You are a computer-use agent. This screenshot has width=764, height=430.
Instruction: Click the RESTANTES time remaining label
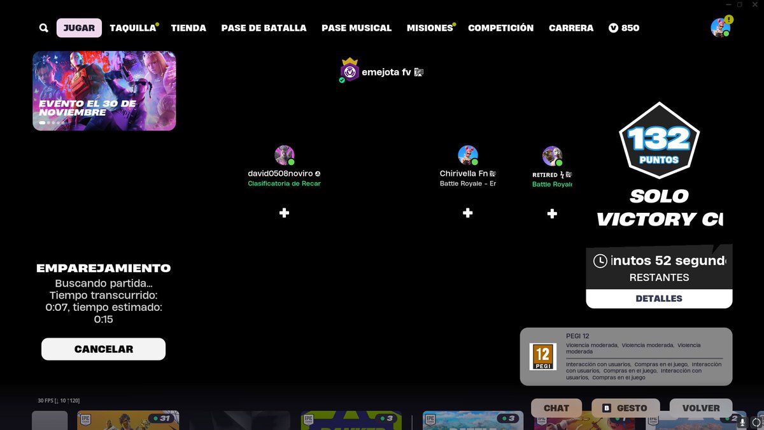point(659,278)
